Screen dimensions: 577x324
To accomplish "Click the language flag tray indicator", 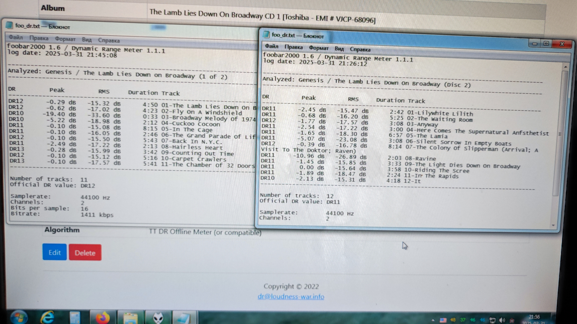I will [x=443, y=320].
